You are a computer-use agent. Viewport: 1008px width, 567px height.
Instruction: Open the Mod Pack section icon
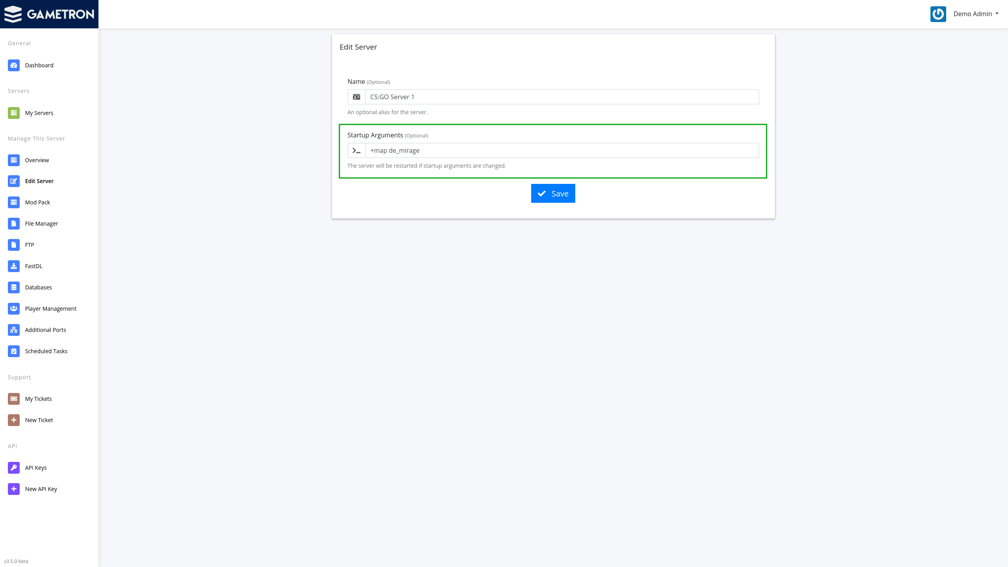[14, 202]
